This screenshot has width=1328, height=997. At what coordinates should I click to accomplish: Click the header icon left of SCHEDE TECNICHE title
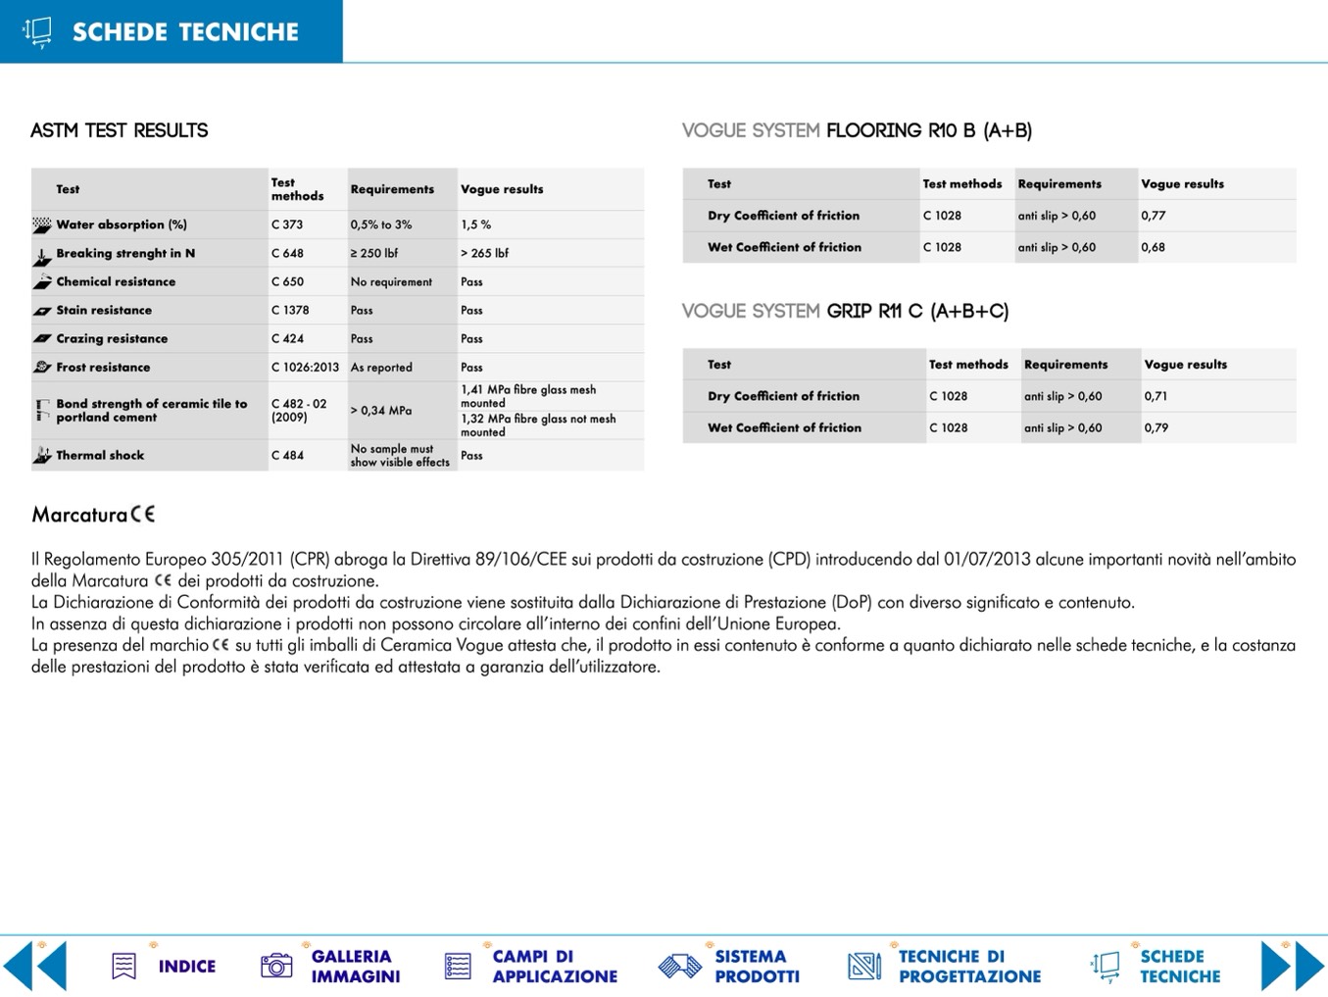[37, 31]
